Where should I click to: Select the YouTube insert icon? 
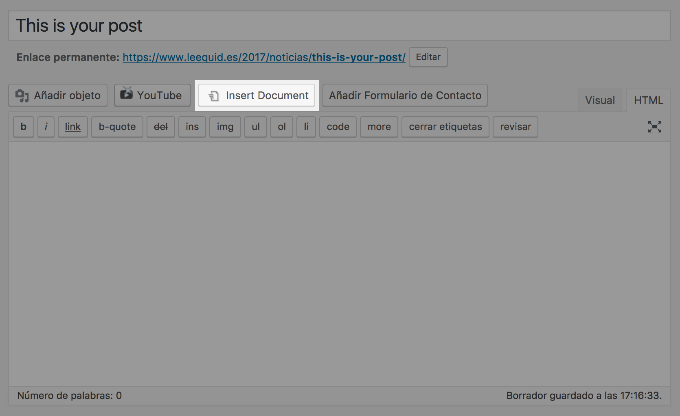[x=126, y=95]
